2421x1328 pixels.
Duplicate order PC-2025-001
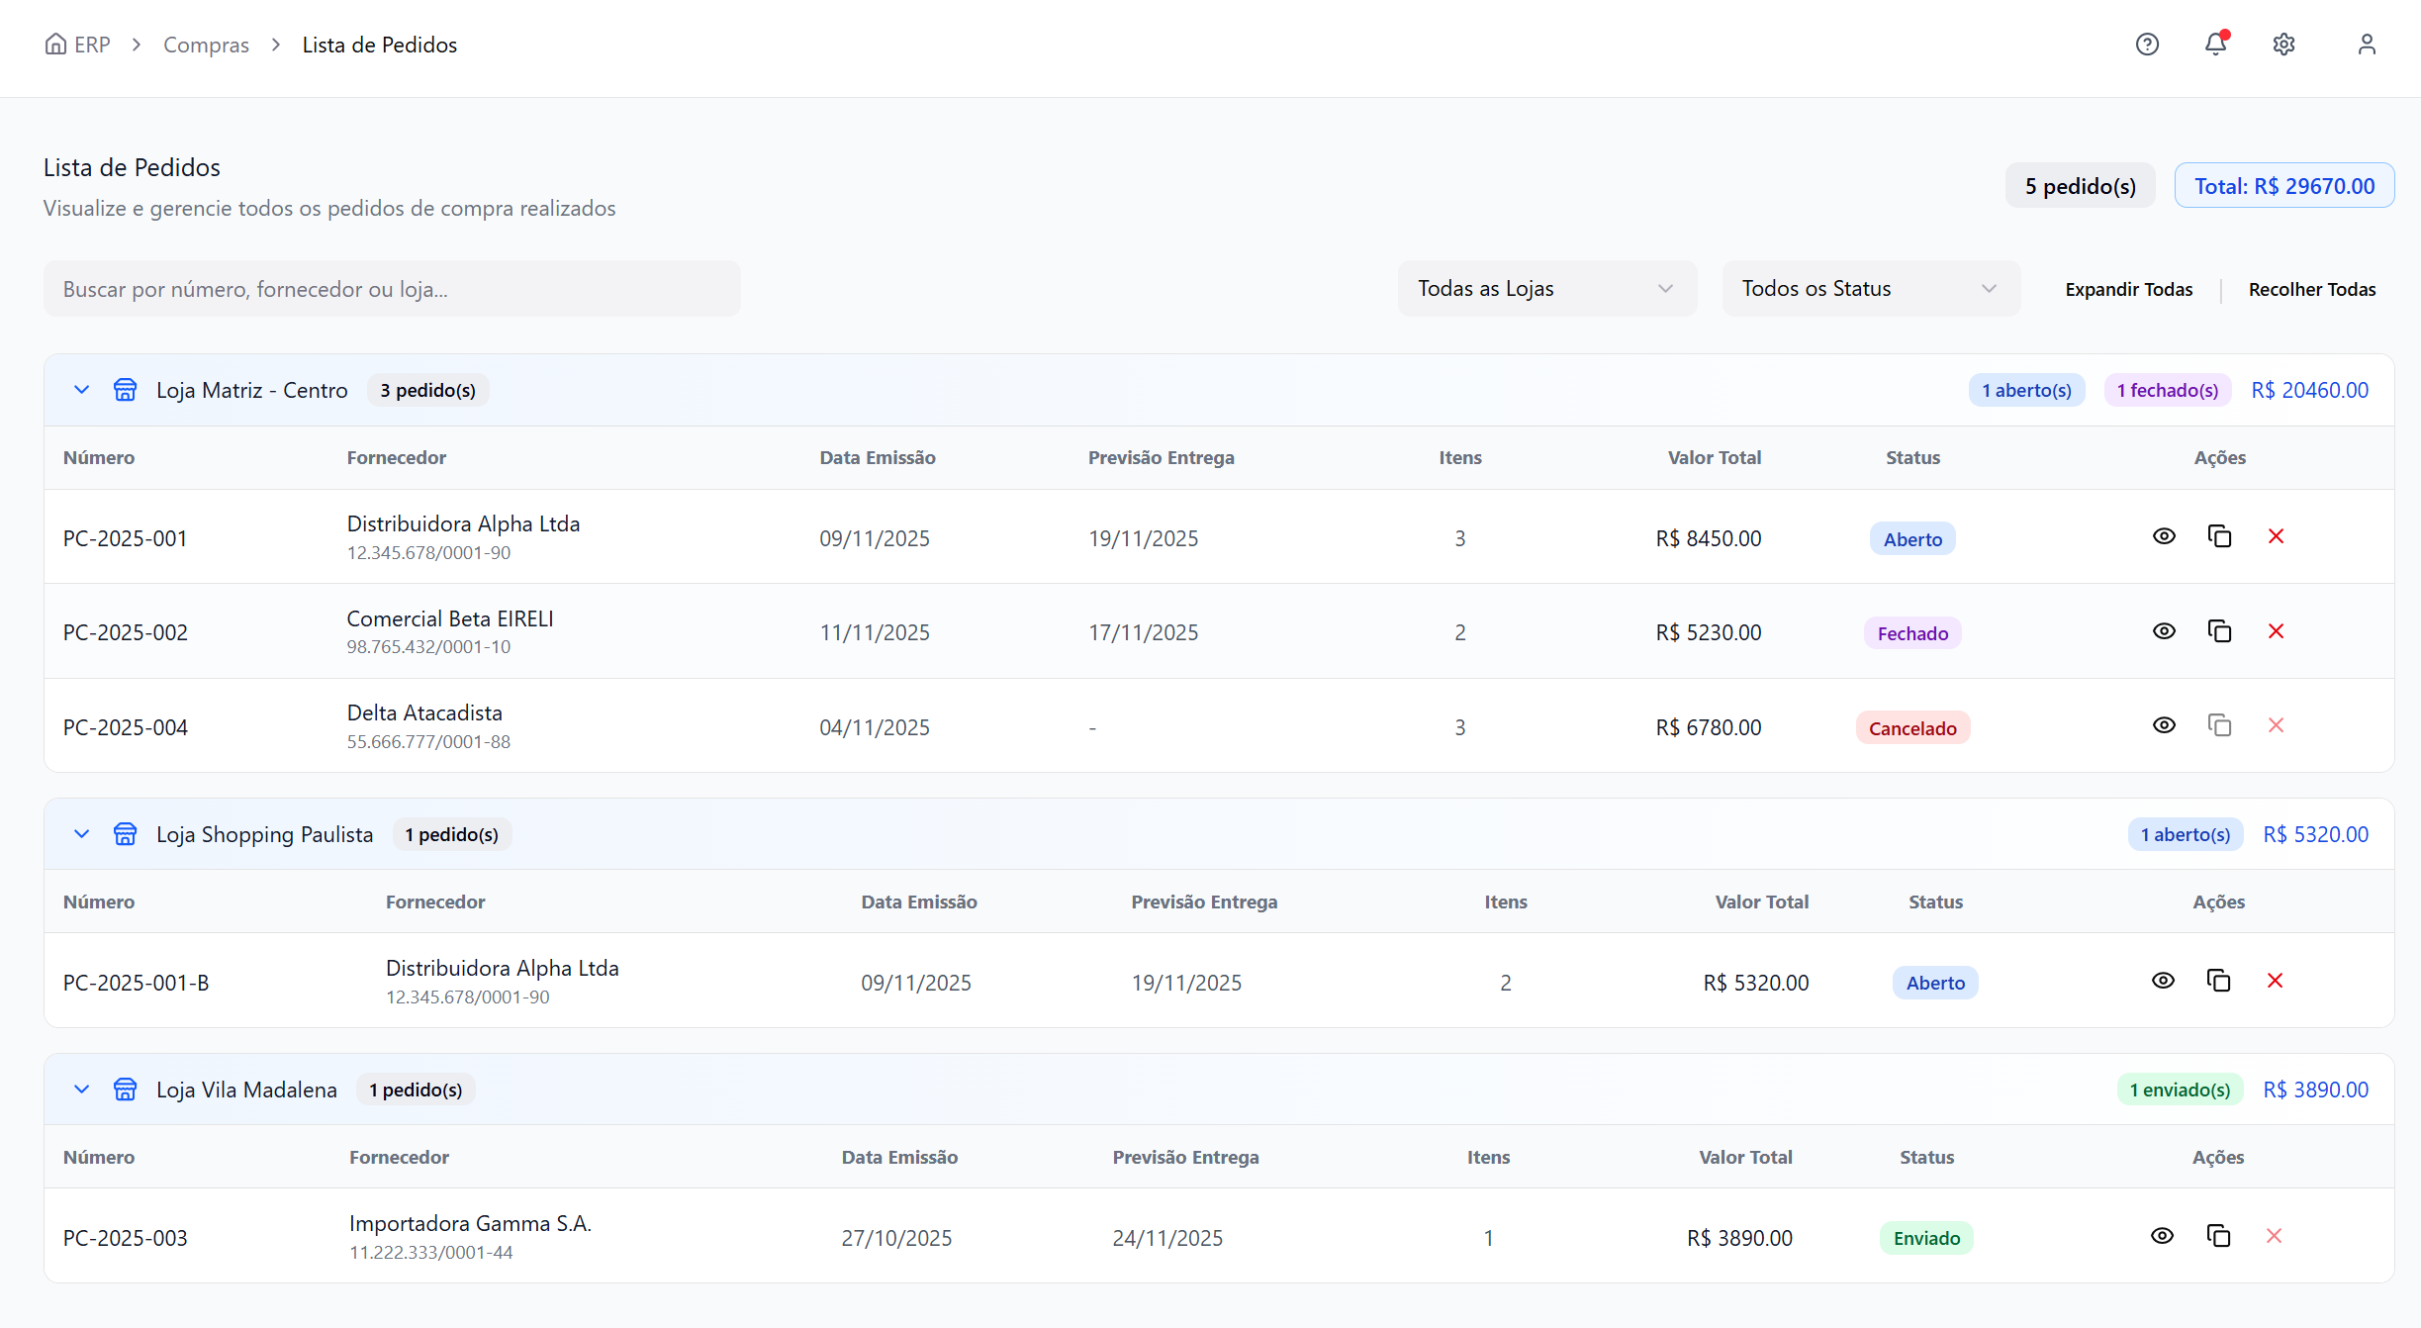2219,536
